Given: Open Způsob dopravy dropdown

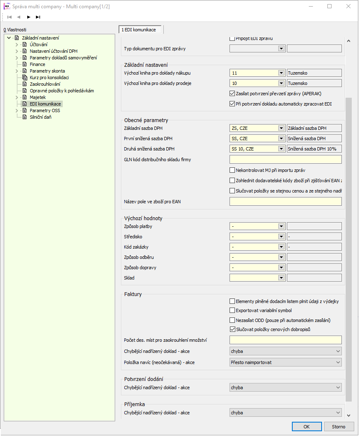Looking at the screenshot, I should (x=281, y=268).
